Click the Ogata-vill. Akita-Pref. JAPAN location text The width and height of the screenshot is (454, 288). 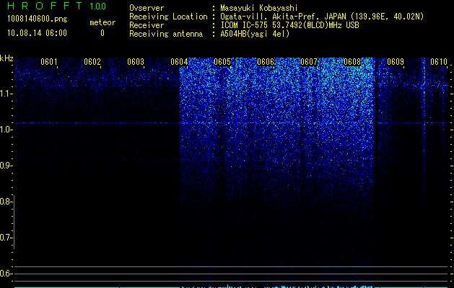coord(322,17)
